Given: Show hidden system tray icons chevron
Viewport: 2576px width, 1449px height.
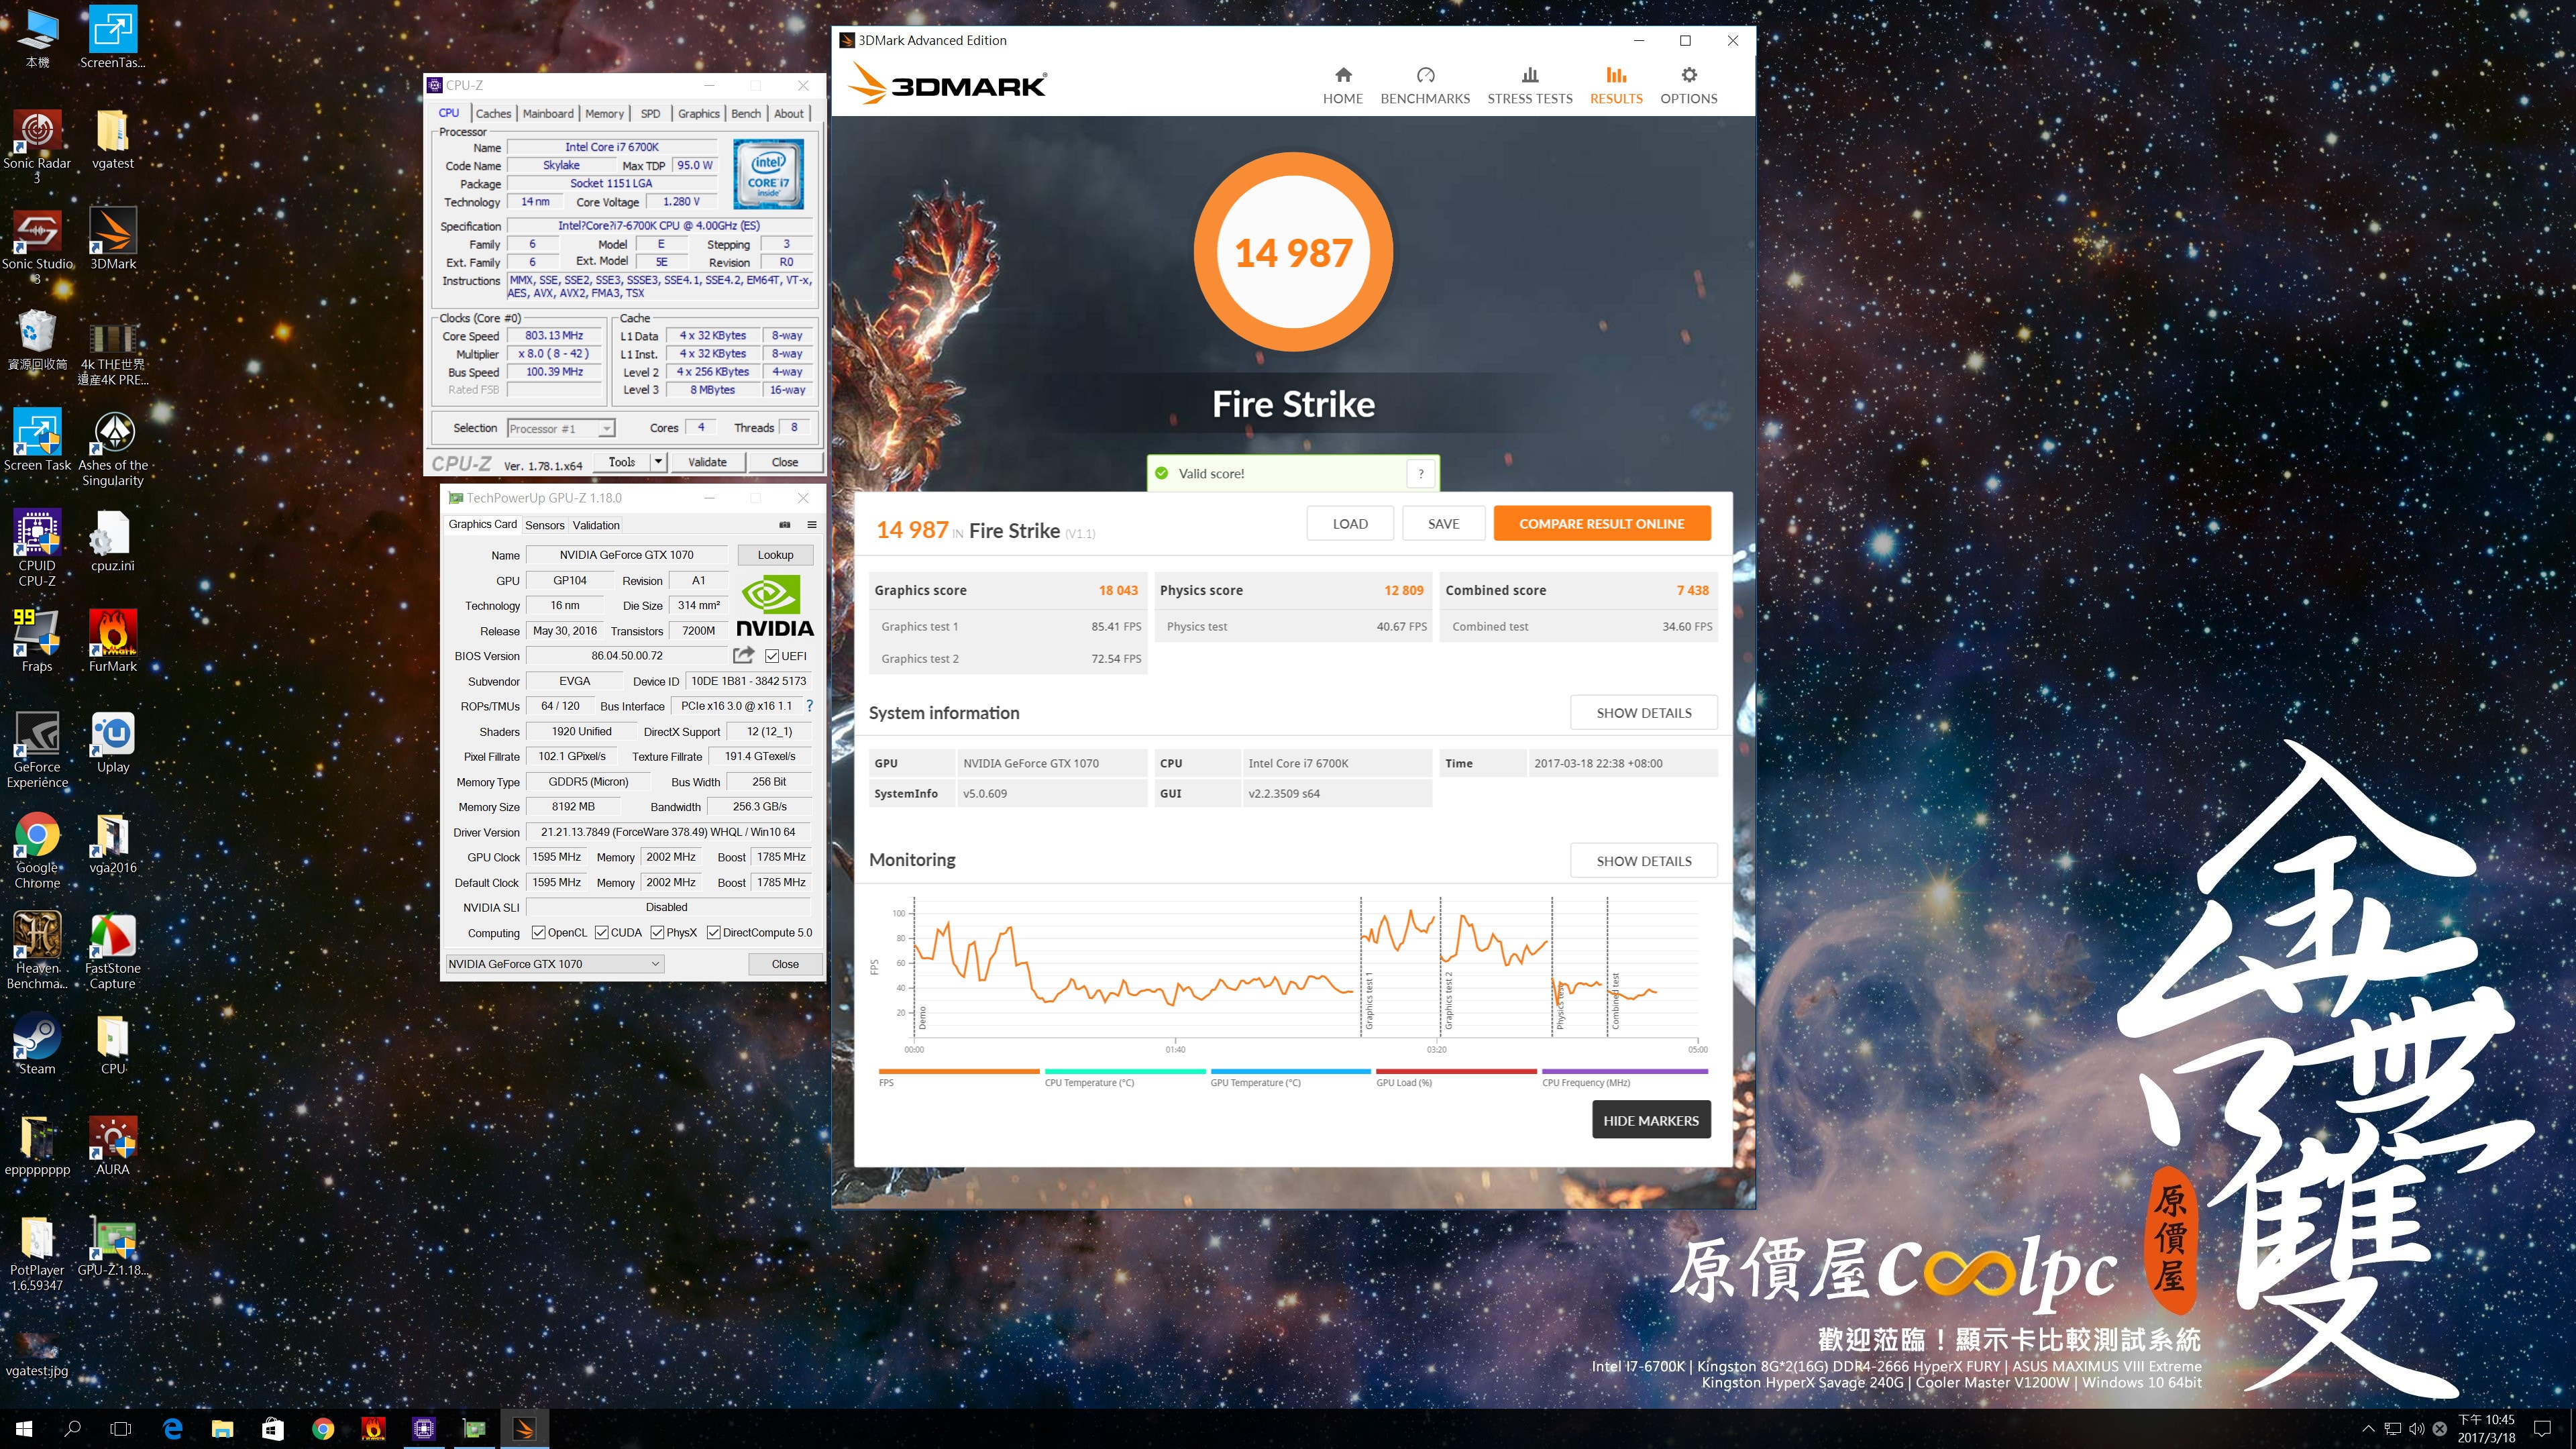Looking at the screenshot, I should 2367,1429.
